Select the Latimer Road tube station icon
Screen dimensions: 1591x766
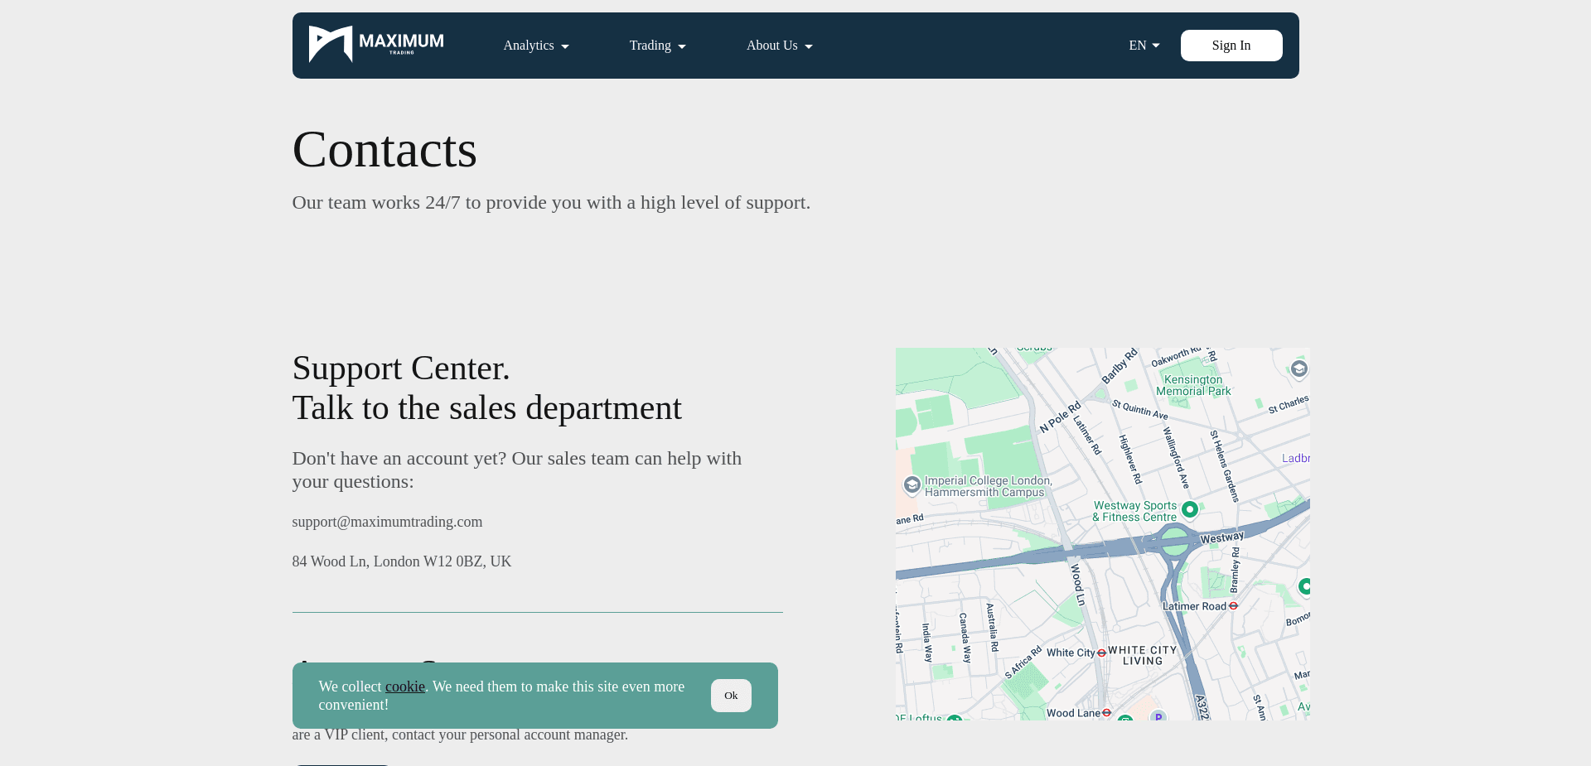[1233, 606]
